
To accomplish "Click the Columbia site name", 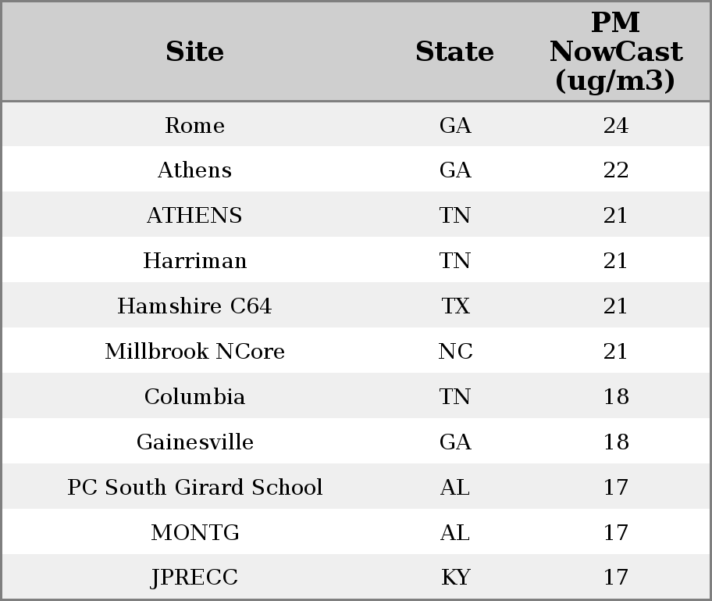I will (195, 396).
